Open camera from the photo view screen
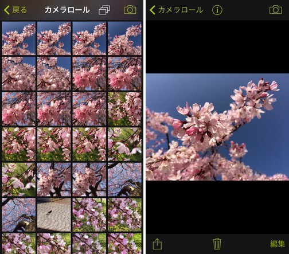This screenshot has width=289, height=254. pyautogui.click(x=275, y=10)
